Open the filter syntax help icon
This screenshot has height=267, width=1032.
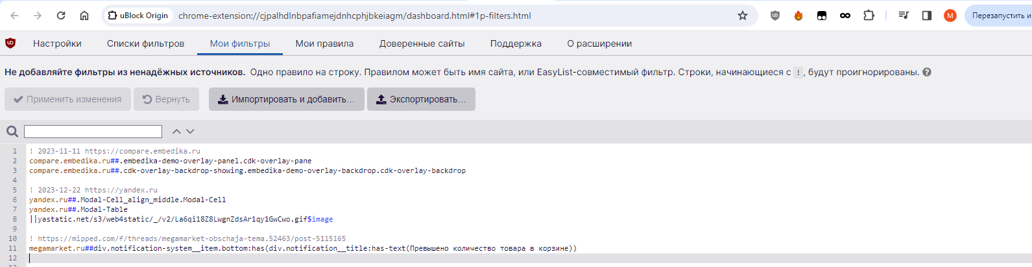pyautogui.click(x=927, y=72)
